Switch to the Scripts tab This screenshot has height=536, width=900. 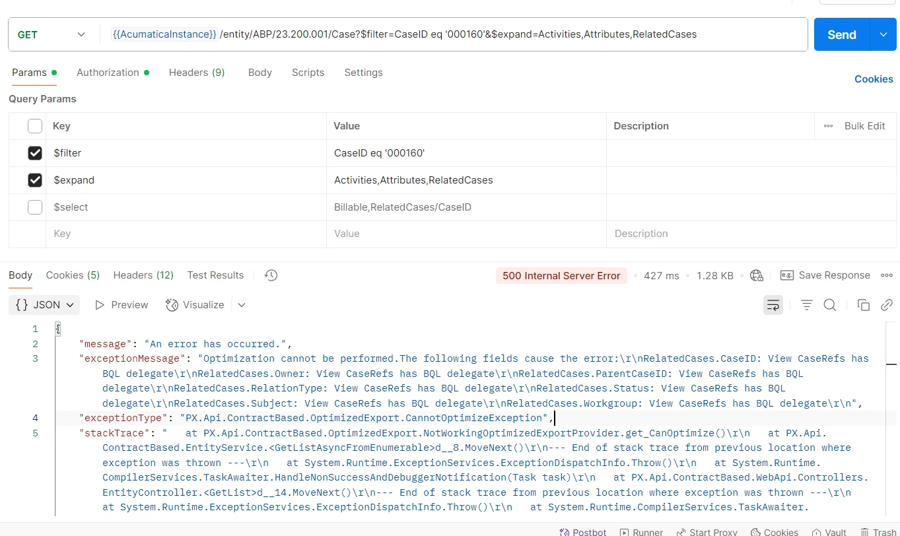(x=308, y=73)
